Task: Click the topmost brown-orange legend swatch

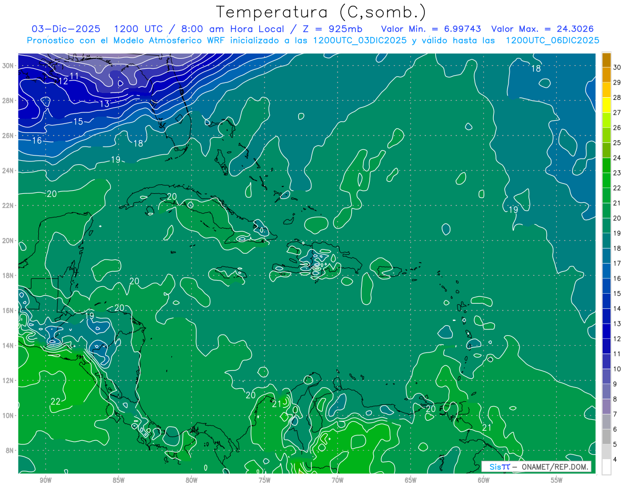Action: (606, 60)
